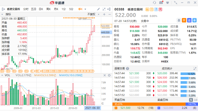Click the blue 卖 sell button
Screen dimensions: 198x111
tap(189, 20)
